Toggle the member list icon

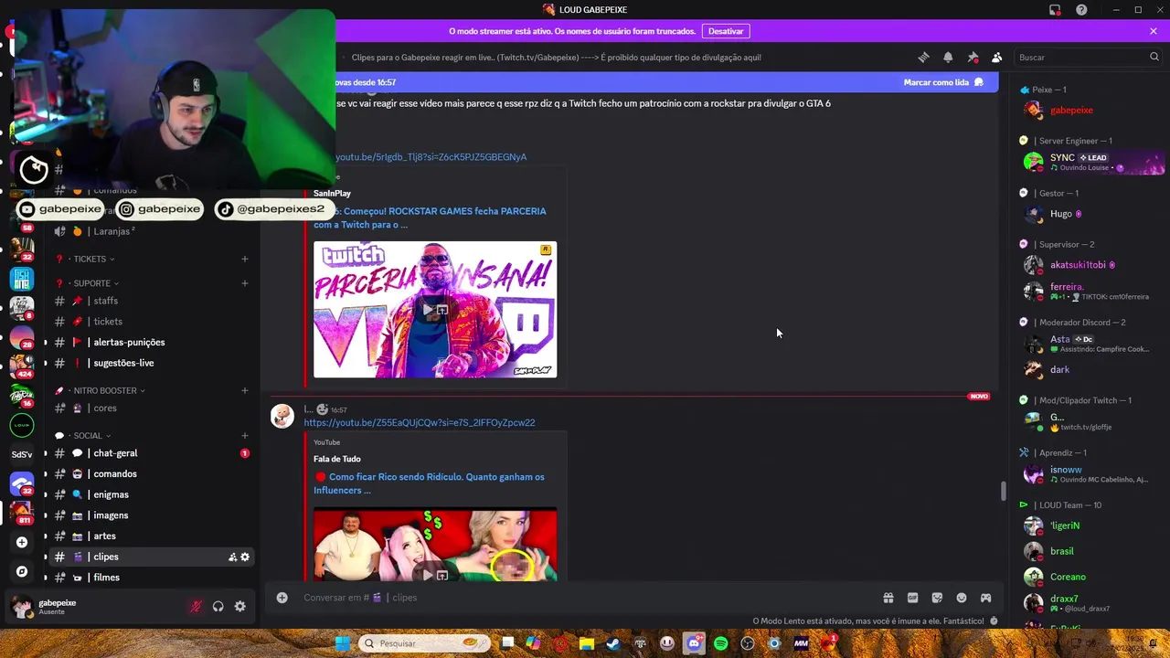coord(996,57)
